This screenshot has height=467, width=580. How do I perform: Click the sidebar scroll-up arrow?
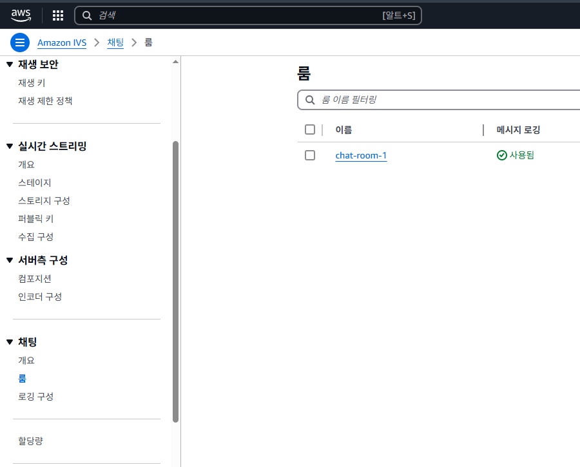[x=176, y=62]
